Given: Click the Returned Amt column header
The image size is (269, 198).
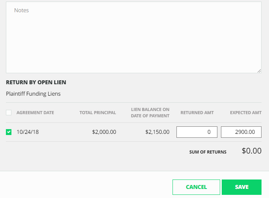Looking at the screenshot, I should (x=197, y=113).
